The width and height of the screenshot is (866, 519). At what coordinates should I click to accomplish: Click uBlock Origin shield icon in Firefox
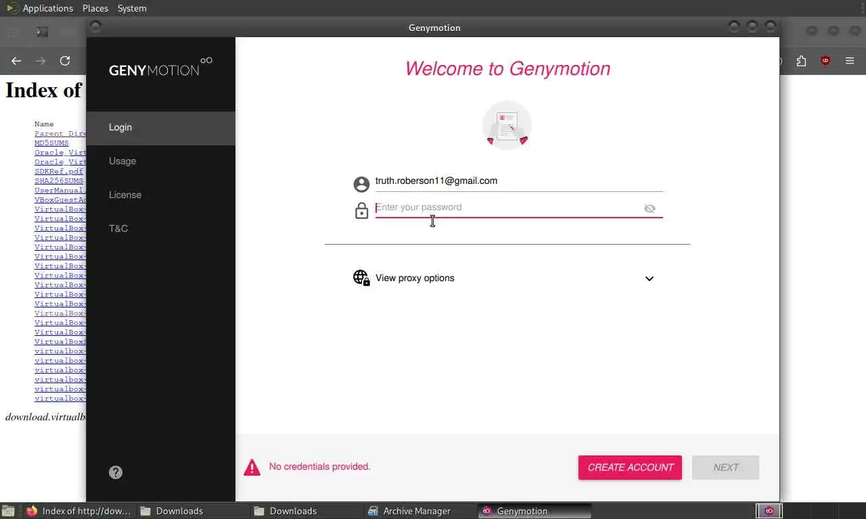(x=825, y=61)
